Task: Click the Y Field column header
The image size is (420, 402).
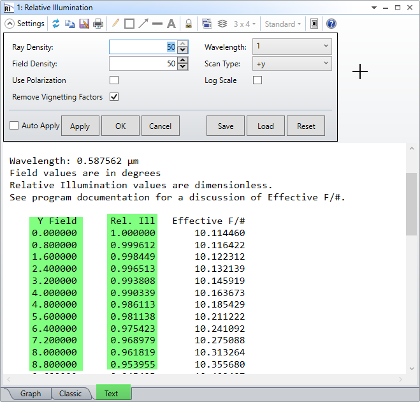Action: pos(57,221)
